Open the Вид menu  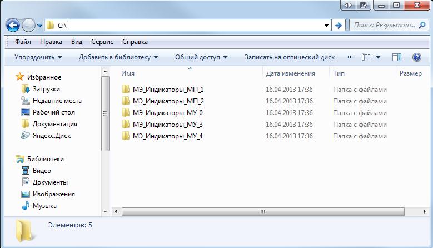(77, 42)
